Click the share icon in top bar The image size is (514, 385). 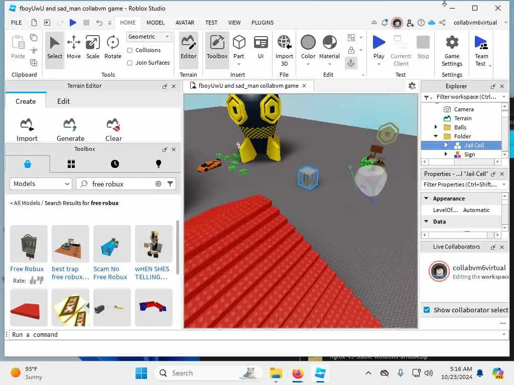pyautogui.click(x=442, y=23)
